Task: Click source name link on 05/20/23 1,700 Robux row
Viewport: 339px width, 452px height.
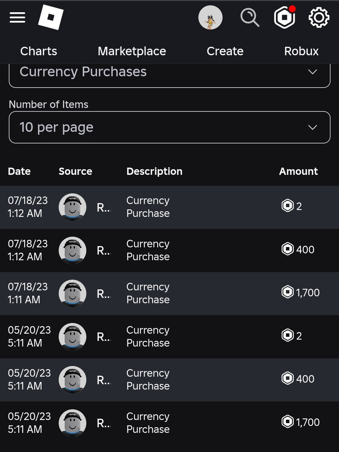Action: click(x=104, y=423)
